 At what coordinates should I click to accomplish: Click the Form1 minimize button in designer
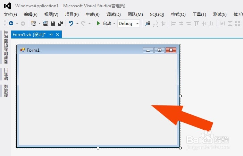click(148, 50)
